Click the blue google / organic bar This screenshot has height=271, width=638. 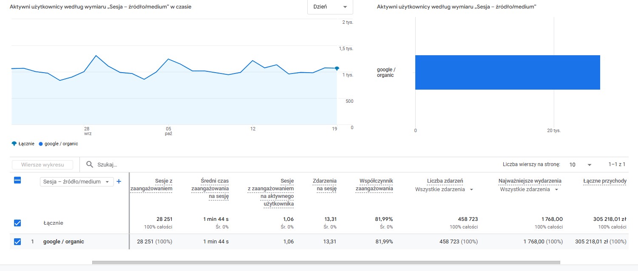pos(507,72)
